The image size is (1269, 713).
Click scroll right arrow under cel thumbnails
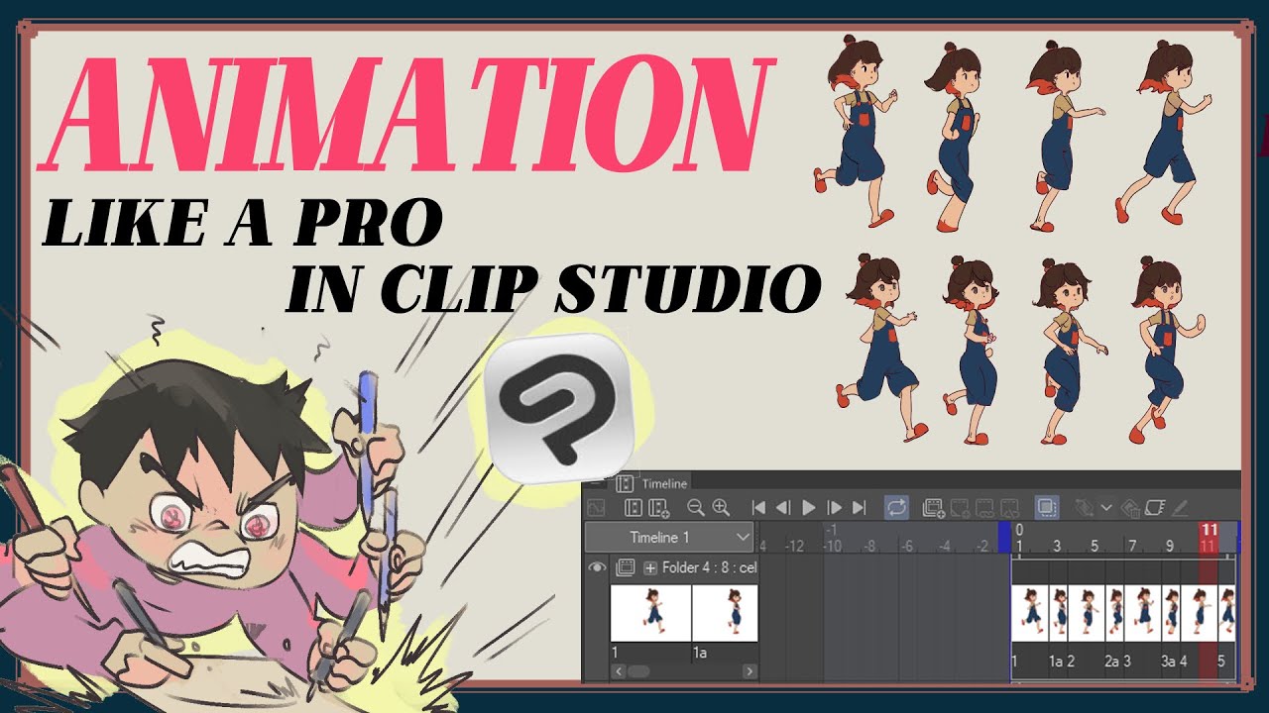[x=750, y=671]
